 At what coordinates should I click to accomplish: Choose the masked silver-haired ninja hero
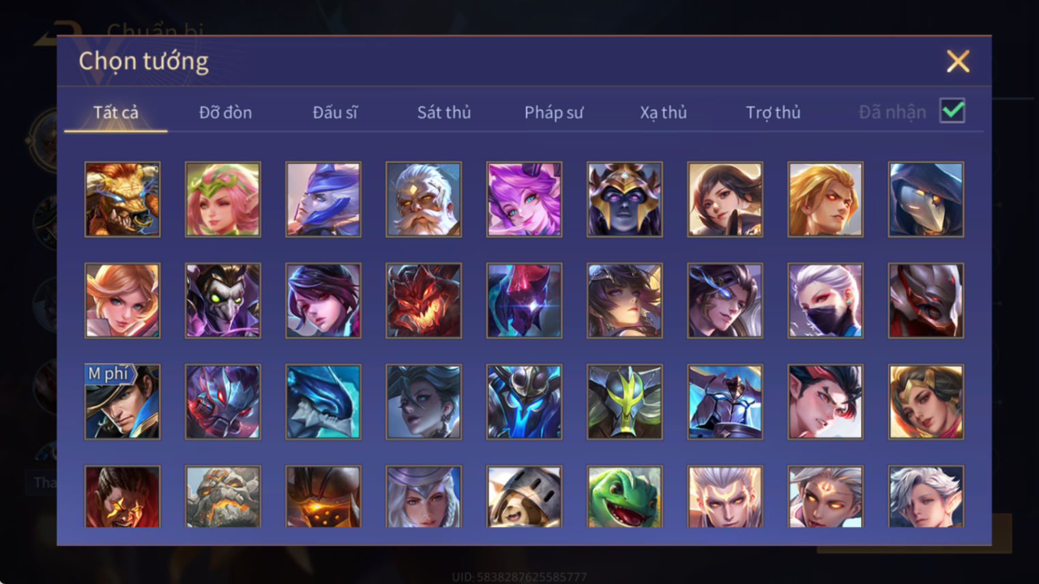pyautogui.click(x=825, y=301)
